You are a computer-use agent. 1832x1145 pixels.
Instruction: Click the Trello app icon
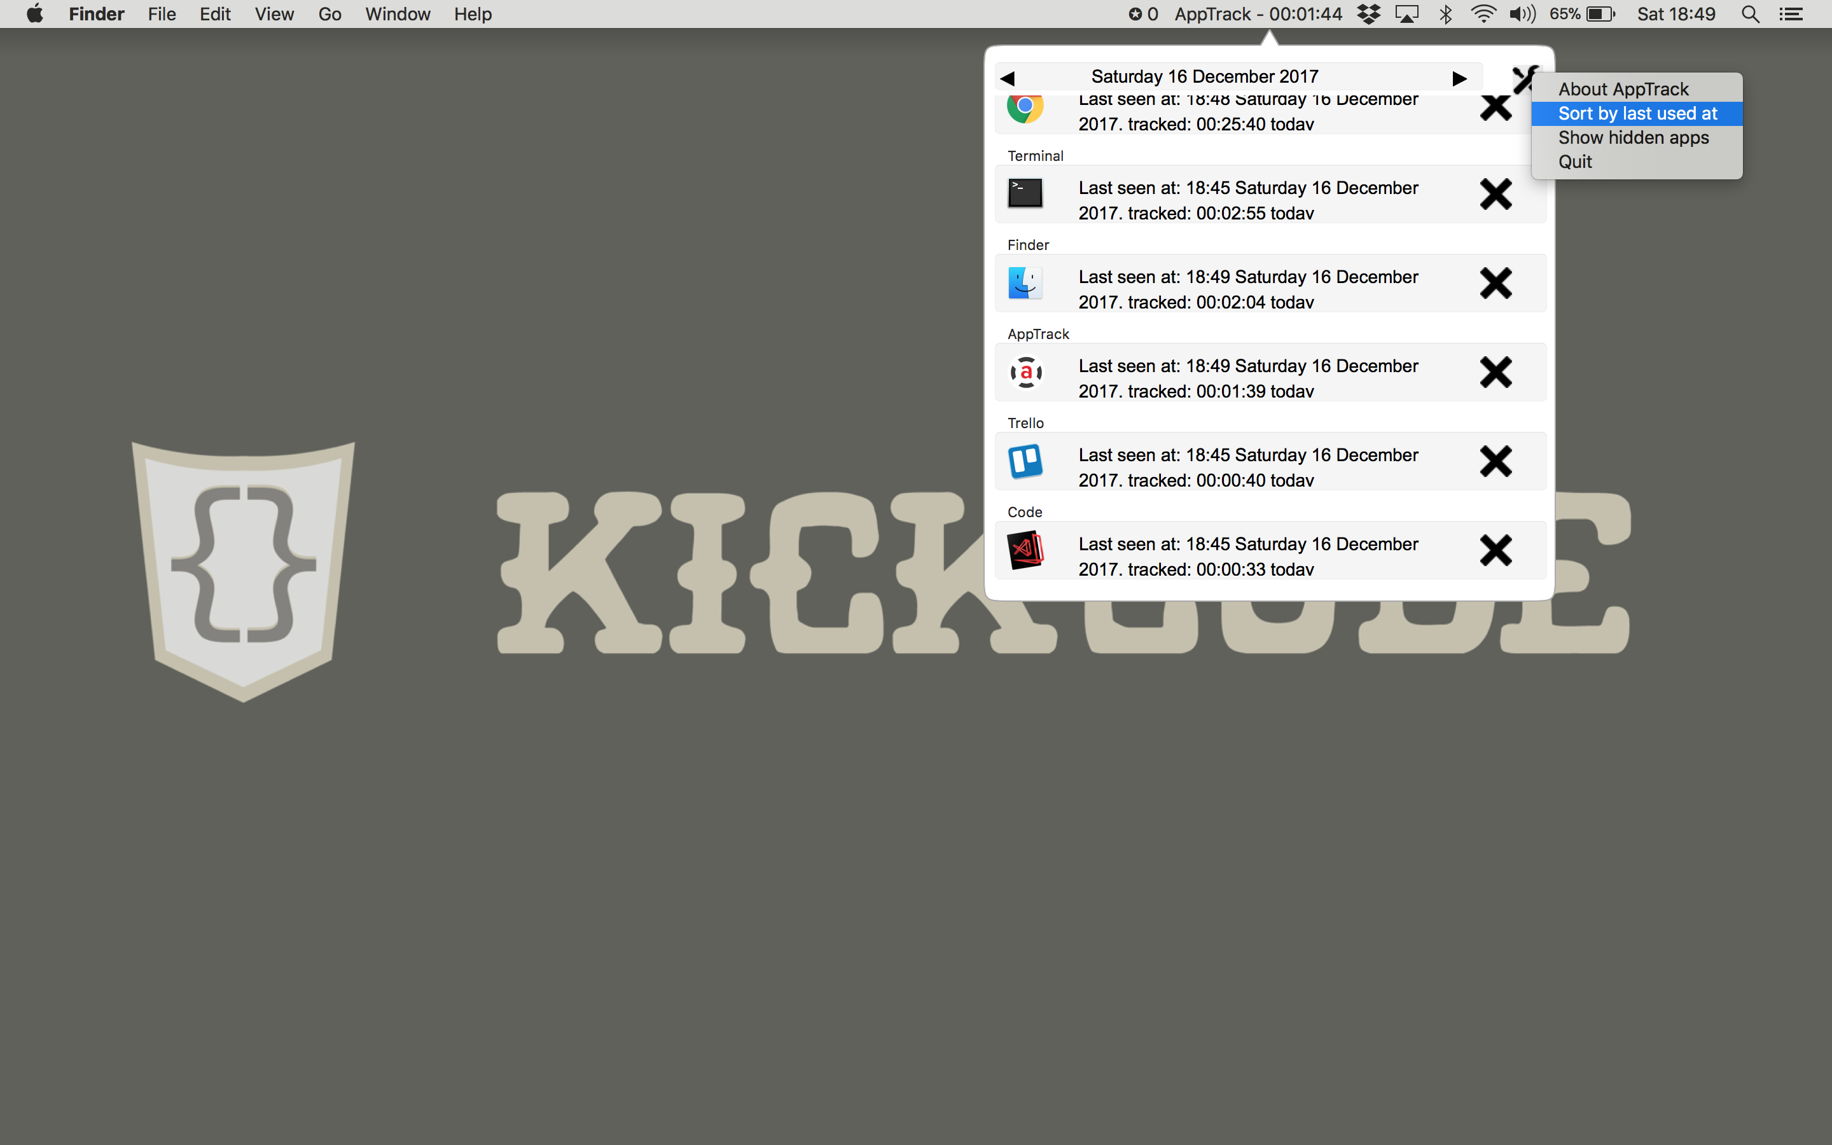coord(1025,461)
